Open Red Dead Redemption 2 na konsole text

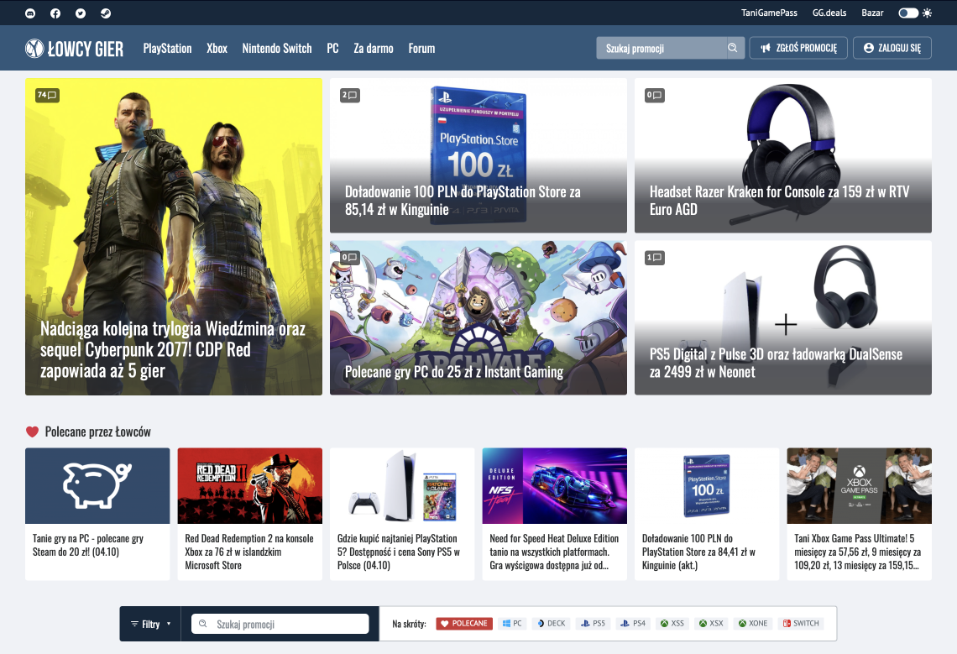[249, 552]
